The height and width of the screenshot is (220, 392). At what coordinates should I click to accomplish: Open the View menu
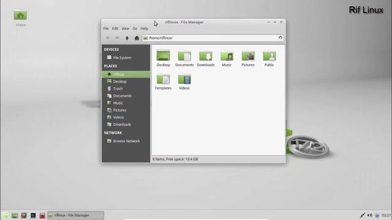pyautogui.click(x=125, y=29)
